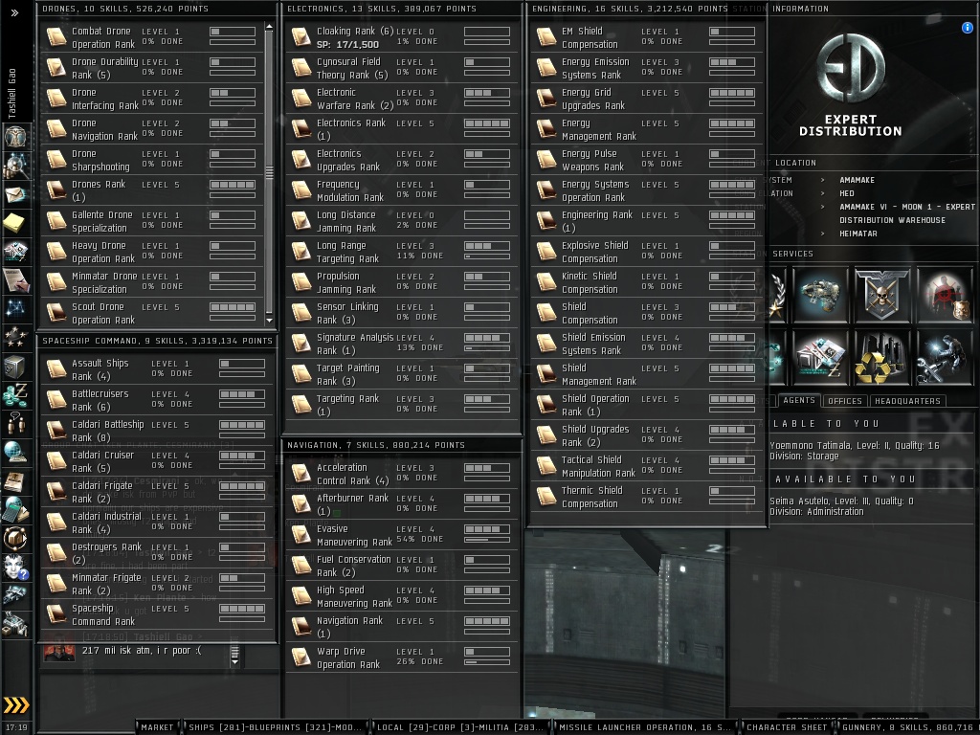
Task: Open the Journal book icon
Action: (15, 481)
